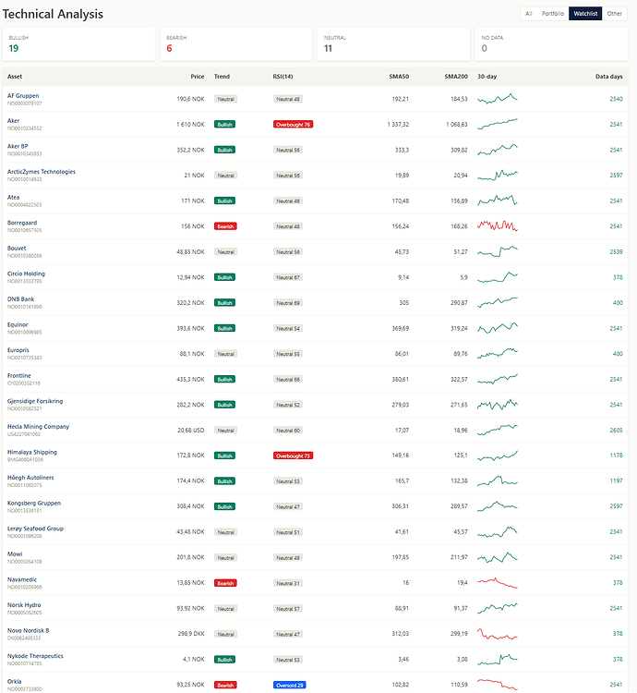Click Circio Holding's Neutral 67 RSI badge
637x693 pixels.
288,277
